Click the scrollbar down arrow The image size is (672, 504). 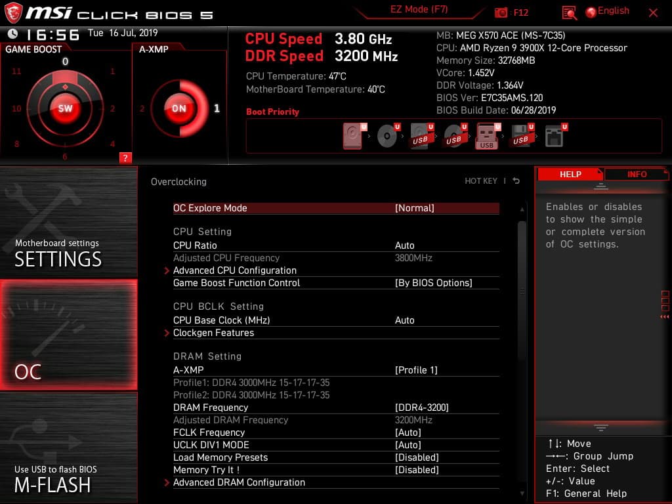(522, 493)
